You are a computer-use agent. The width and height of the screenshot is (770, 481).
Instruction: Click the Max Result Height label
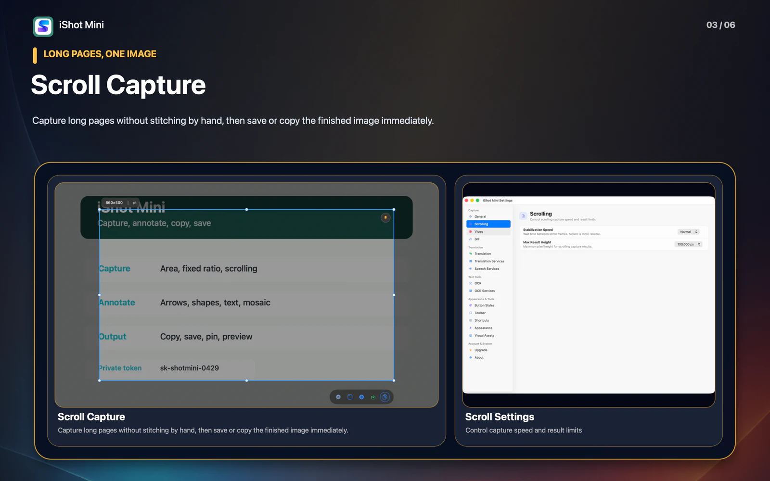coord(537,242)
